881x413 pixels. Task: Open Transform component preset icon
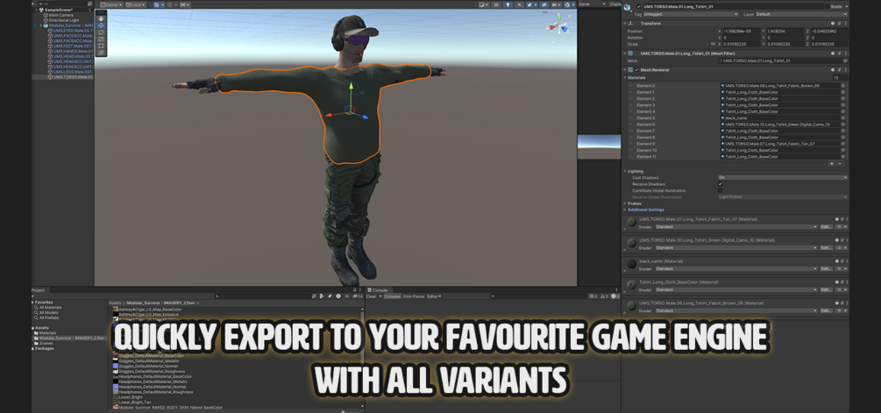coord(839,24)
